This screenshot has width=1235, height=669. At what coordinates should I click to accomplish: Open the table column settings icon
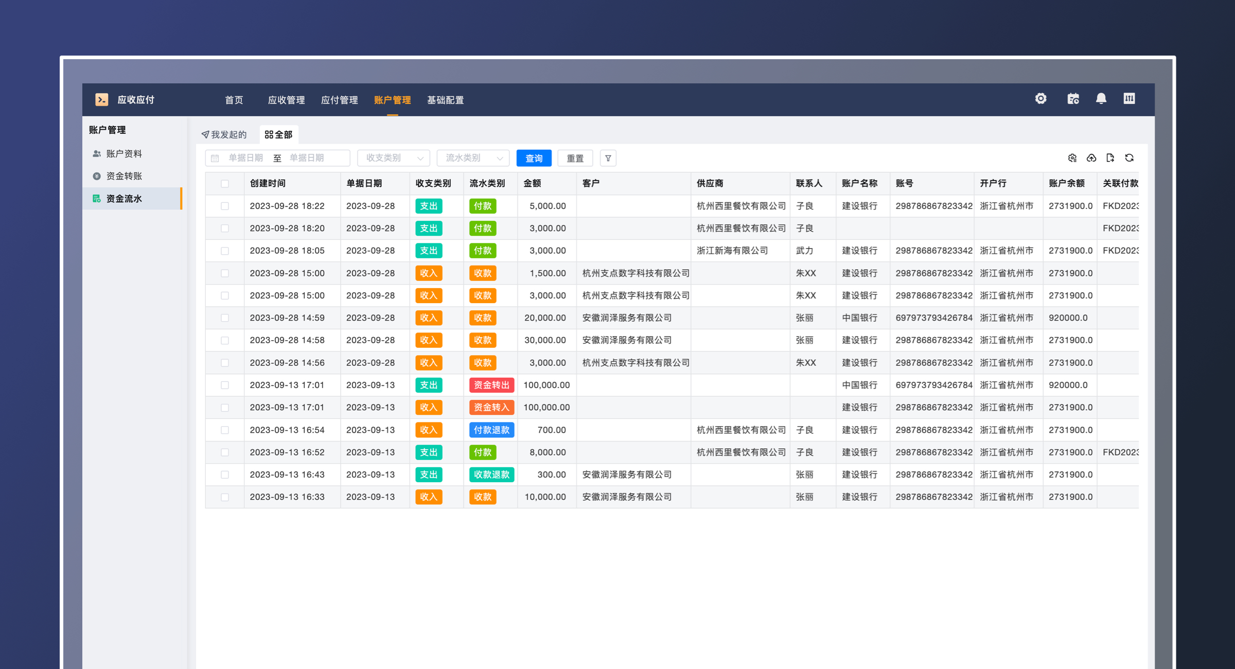[x=1072, y=158]
